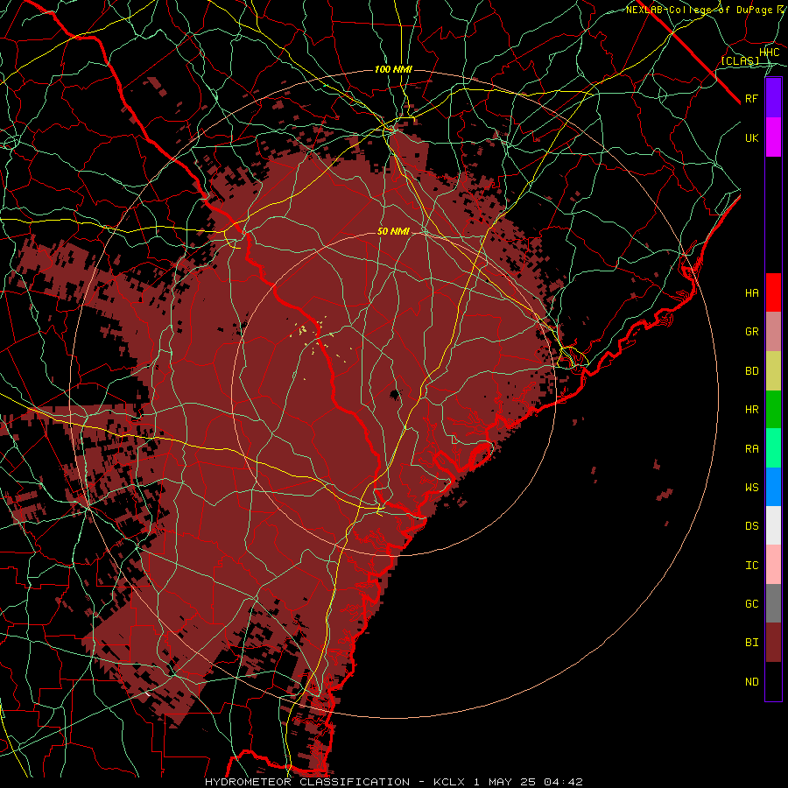Image resolution: width=788 pixels, height=788 pixels.
Task: Click the 'IC' legend label
Action: pos(752,566)
